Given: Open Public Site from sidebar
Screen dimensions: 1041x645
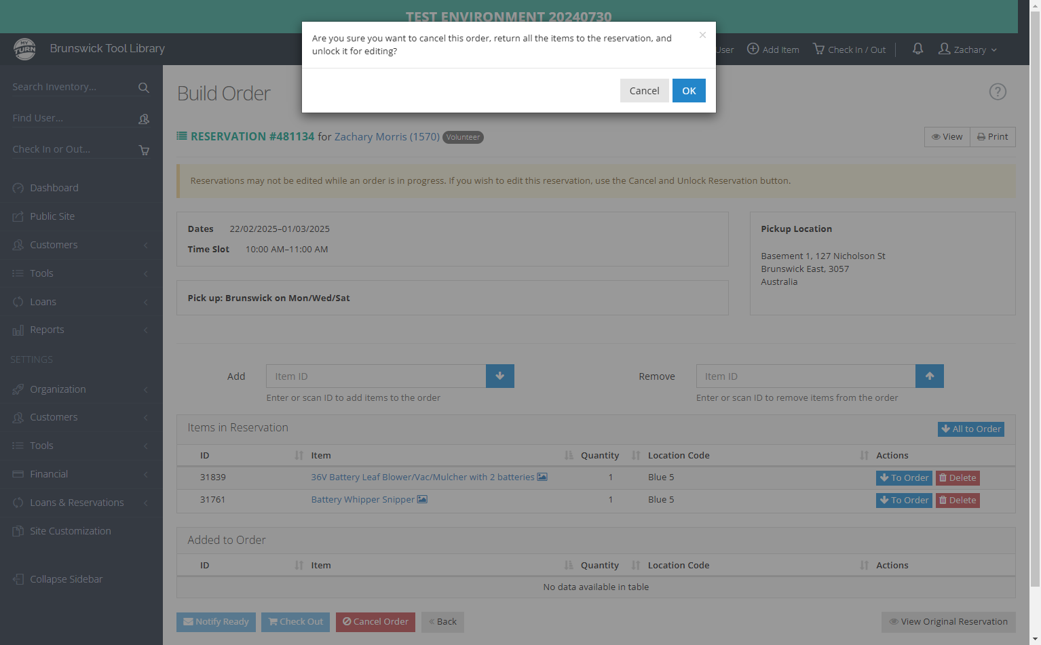Looking at the screenshot, I should click(81, 216).
